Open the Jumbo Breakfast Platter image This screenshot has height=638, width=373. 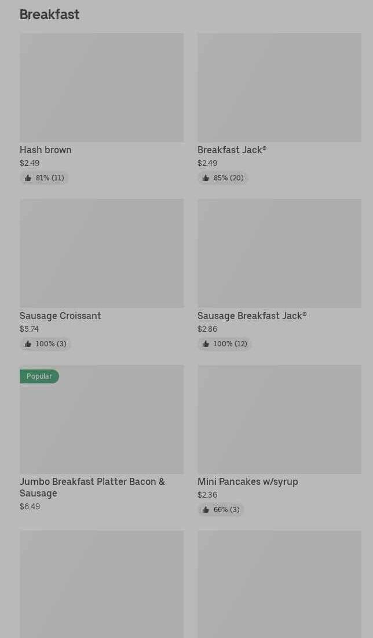coord(101,419)
